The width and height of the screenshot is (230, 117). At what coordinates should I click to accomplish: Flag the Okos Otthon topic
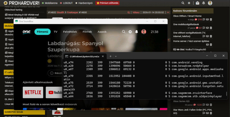click(204, 19)
